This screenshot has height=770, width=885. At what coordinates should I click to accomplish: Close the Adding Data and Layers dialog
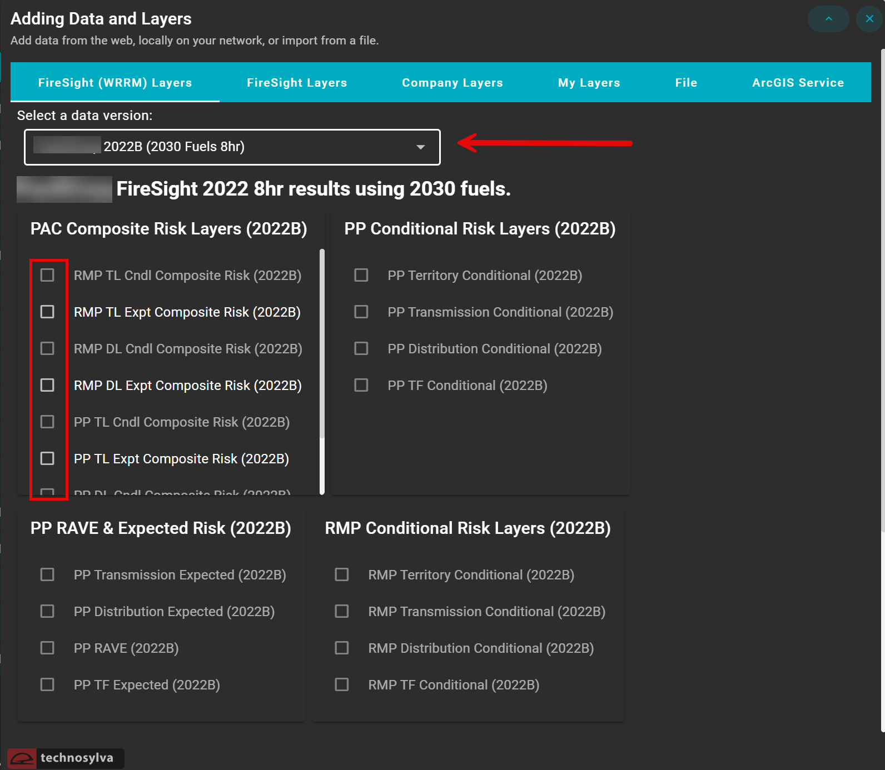click(x=869, y=19)
